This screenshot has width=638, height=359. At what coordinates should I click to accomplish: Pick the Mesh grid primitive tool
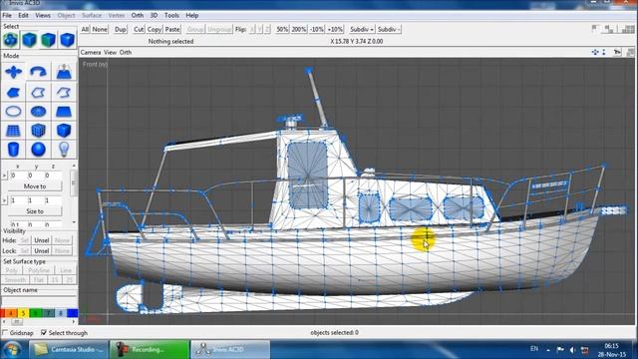pos(13,131)
